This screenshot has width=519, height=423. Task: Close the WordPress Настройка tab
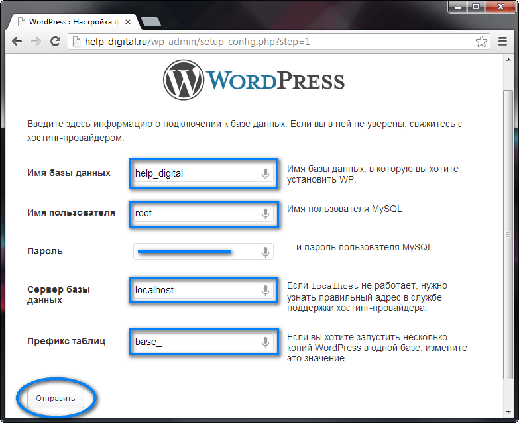[x=128, y=22]
